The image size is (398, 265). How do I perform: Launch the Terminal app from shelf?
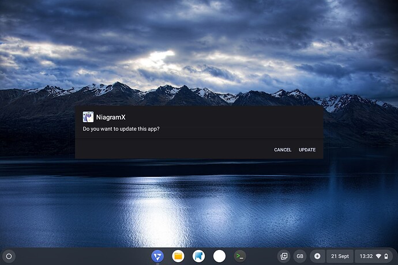coord(240,256)
